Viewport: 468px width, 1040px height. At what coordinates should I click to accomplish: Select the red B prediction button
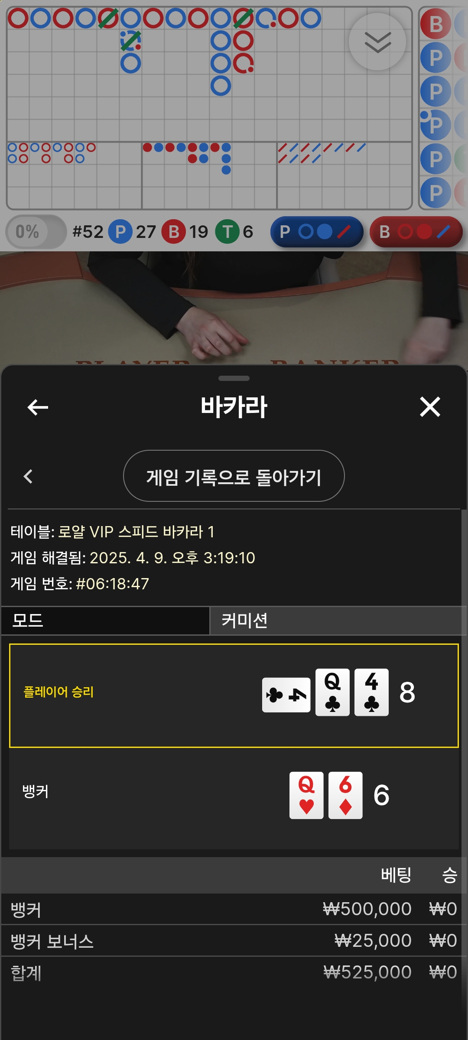(x=416, y=232)
